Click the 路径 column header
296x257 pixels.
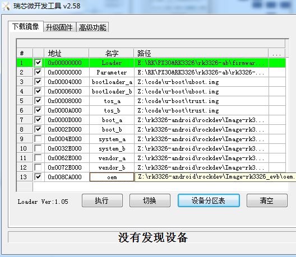201,53
